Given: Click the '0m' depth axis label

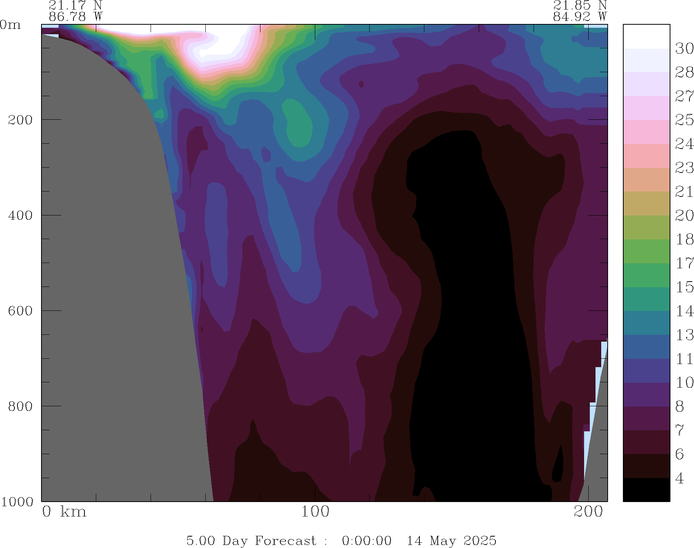Looking at the screenshot, I should [10, 25].
